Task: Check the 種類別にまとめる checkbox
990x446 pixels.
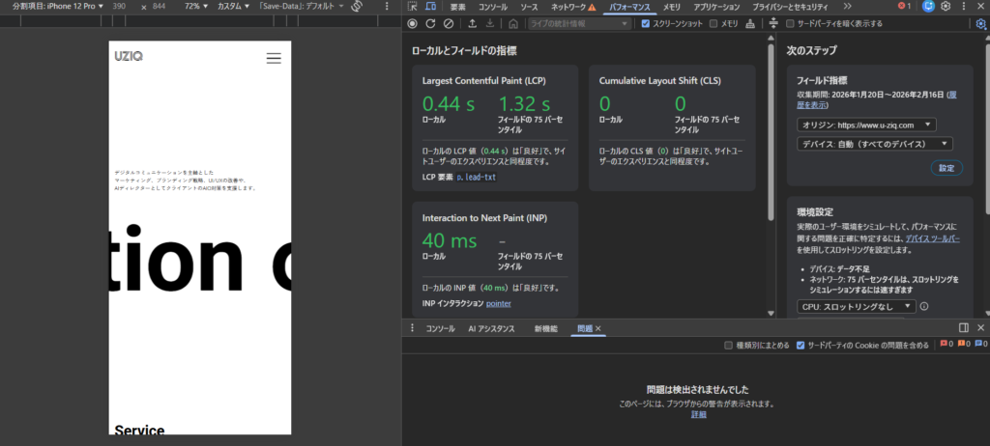Action: [729, 345]
